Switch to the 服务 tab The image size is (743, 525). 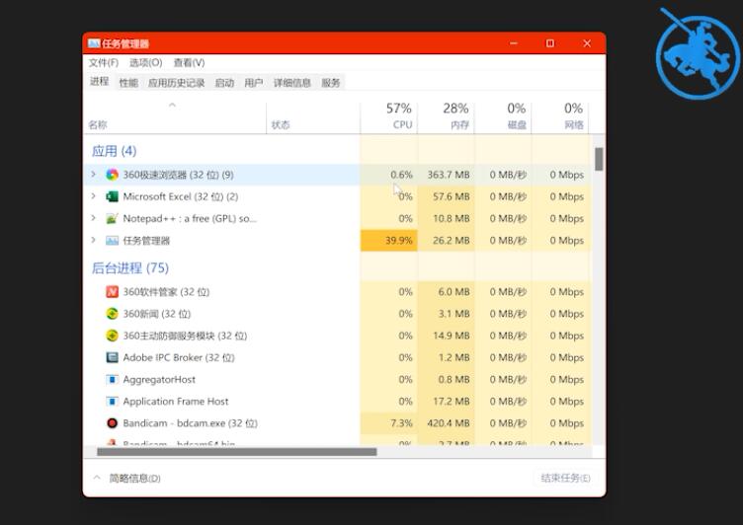point(331,83)
